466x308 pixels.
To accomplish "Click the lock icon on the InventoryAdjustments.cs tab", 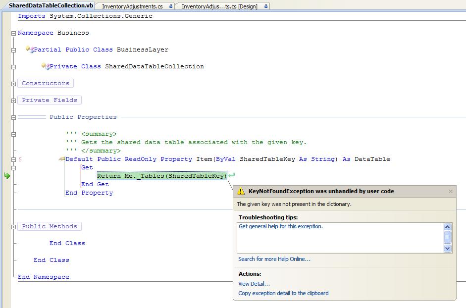I will point(171,6).
